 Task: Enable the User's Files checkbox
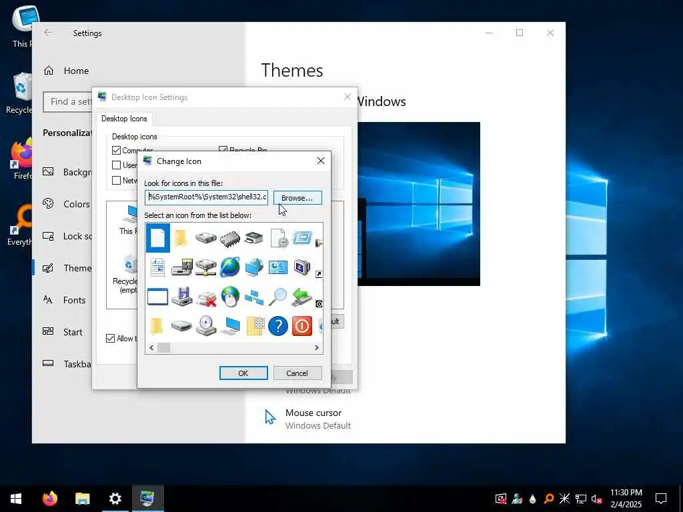point(116,165)
